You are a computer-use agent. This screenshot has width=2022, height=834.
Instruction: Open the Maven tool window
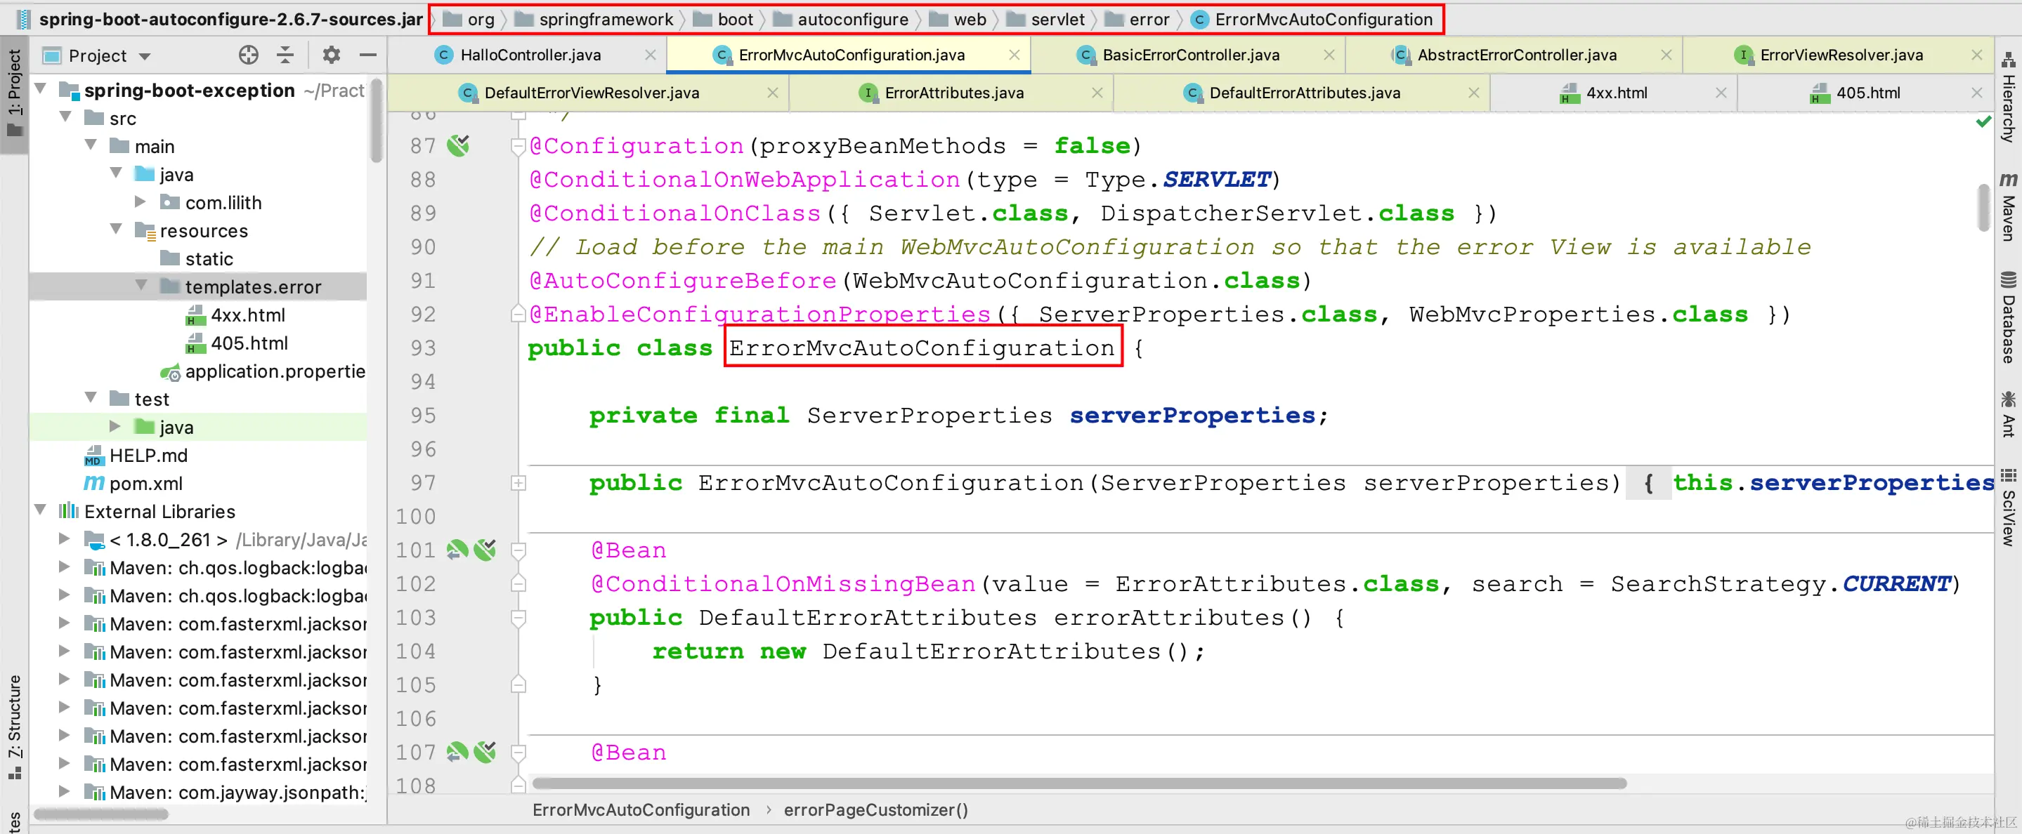[x=2008, y=206]
